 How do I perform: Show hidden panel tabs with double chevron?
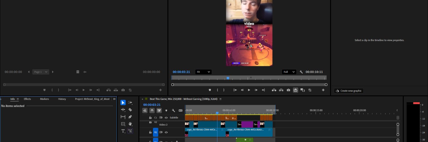114,99
